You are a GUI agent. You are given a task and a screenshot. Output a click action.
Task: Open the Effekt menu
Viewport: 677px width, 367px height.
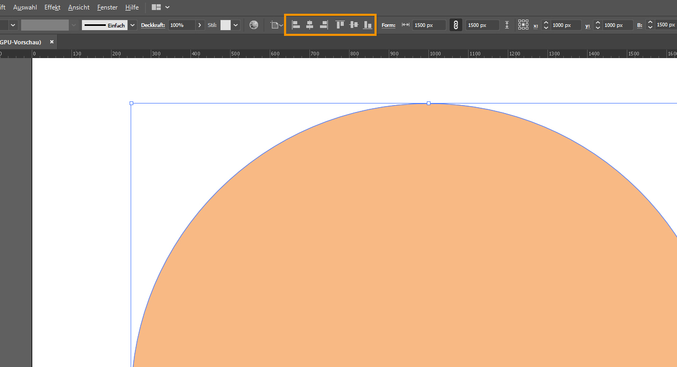[x=52, y=7]
